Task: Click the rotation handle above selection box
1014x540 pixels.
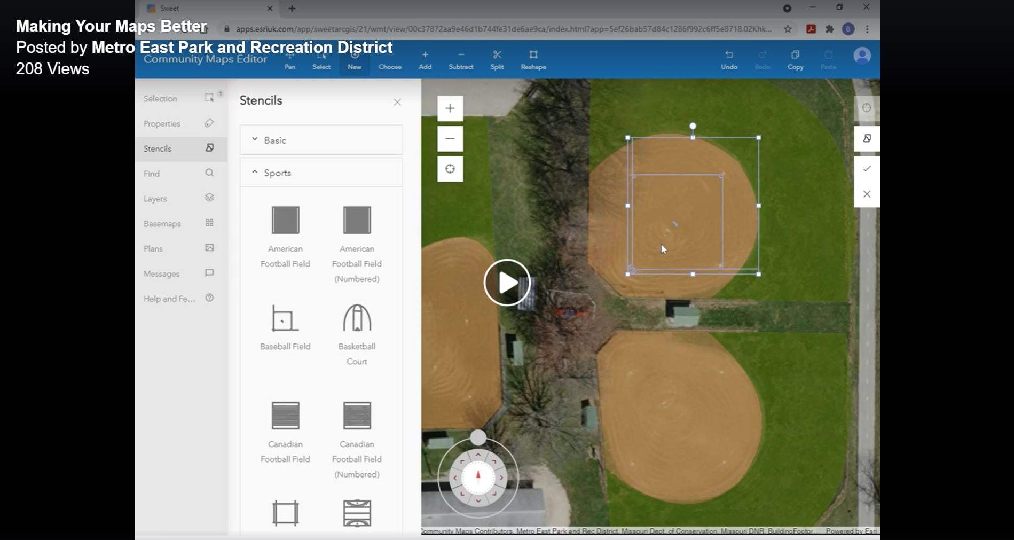Action: coord(693,126)
